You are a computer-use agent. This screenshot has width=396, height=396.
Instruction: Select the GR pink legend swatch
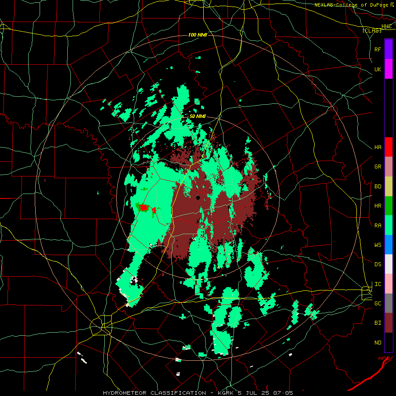(389, 167)
